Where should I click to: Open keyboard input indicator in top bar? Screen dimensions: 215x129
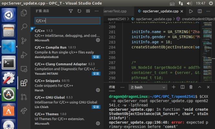(x=172, y=3)
